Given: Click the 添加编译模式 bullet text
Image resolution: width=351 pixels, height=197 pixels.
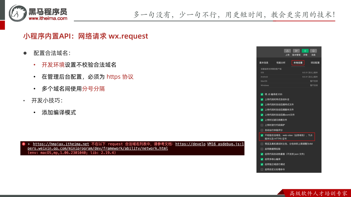Looking at the screenshot, I should pyautogui.click(x=59, y=113).
